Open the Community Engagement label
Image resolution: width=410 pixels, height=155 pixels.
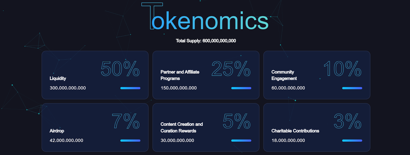click(x=284, y=75)
